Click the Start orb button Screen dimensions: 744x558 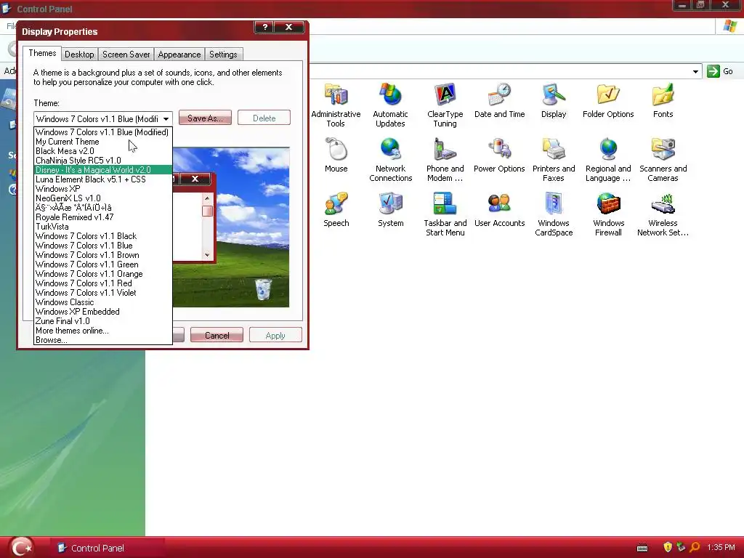pos(22,548)
